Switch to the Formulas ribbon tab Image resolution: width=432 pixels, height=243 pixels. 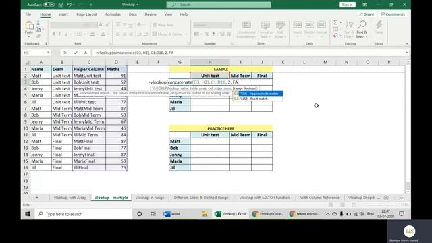[x=113, y=14]
